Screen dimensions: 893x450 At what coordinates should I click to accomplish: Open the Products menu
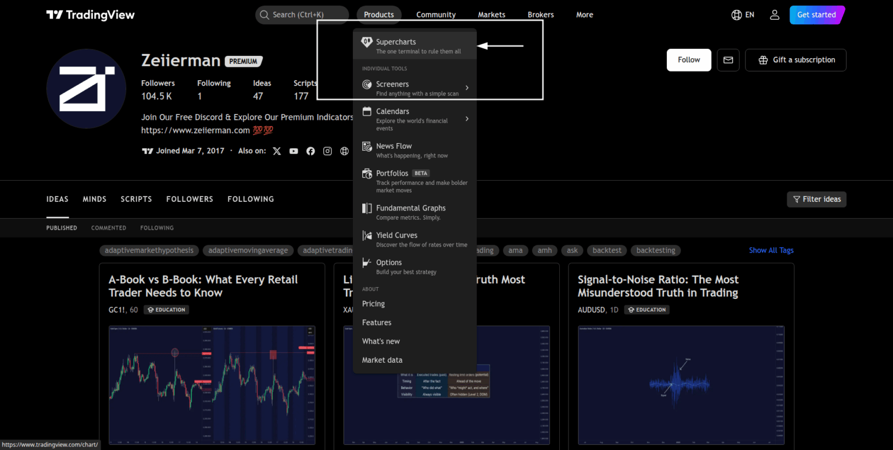point(378,15)
